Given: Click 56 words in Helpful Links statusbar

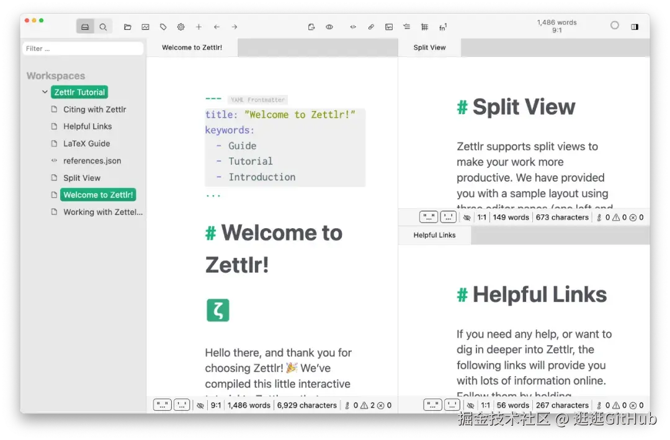Looking at the screenshot, I should [513, 405].
